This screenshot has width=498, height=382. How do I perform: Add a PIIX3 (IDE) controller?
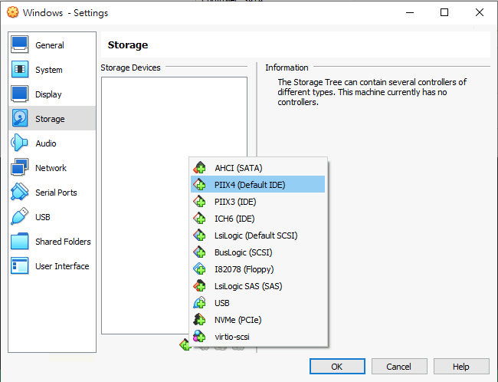point(235,202)
